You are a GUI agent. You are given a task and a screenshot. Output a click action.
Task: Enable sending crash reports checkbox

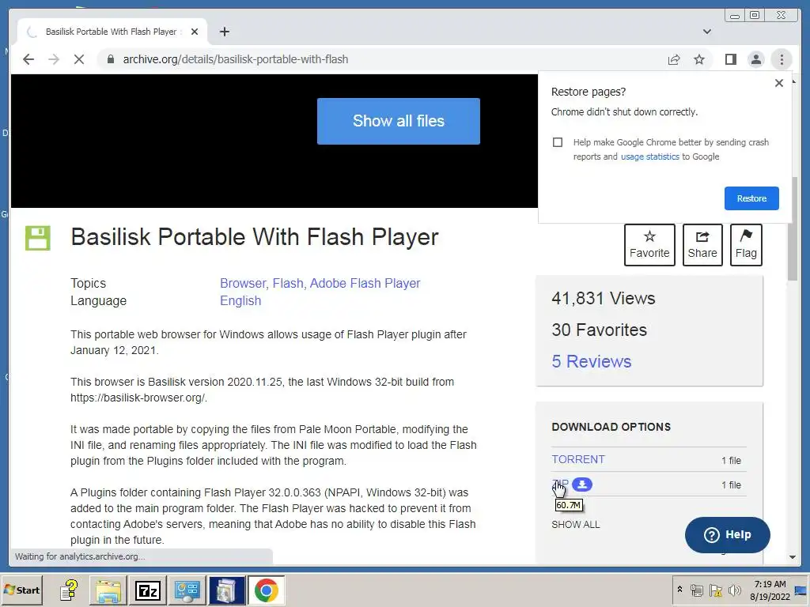(558, 142)
